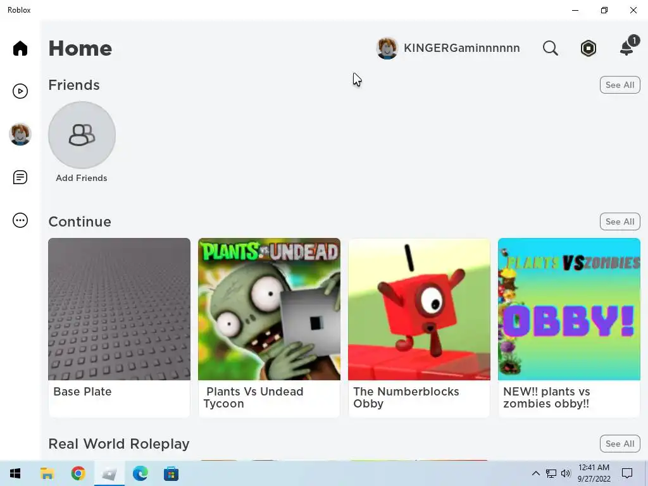This screenshot has height=486, width=648.
Task: Open File Explorer from the taskbar
Action: (x=47, y=473)
